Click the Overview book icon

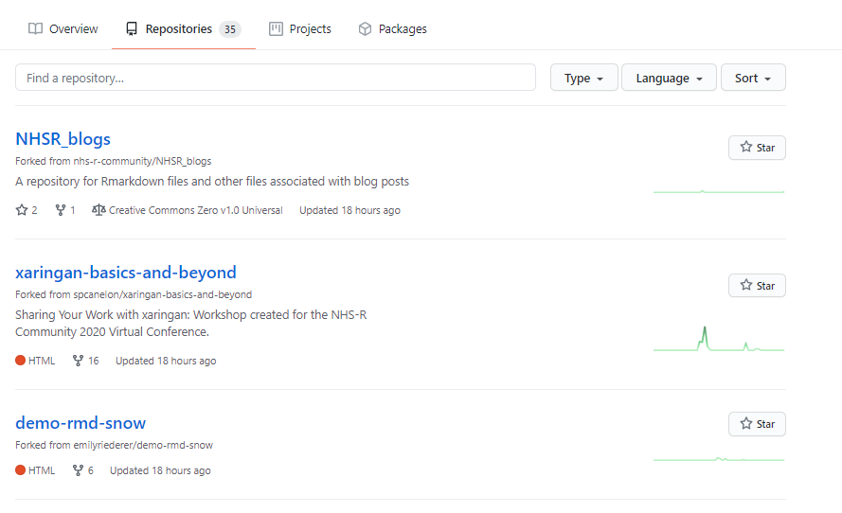pos(35,29)
